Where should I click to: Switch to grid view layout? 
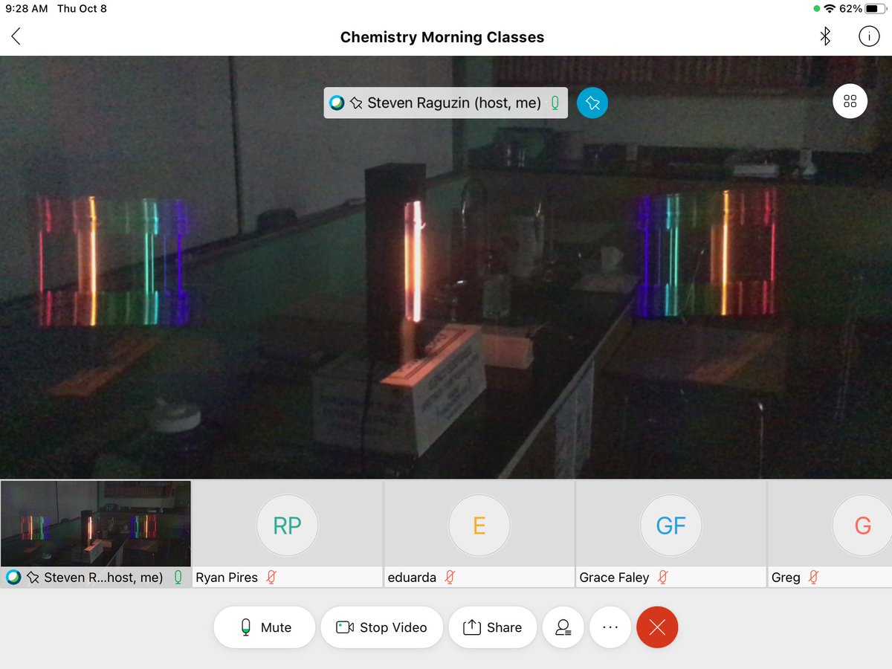coord(850,101)
